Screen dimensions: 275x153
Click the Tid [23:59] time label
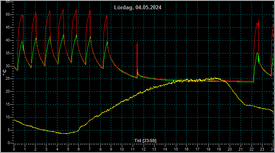[145, 141]
